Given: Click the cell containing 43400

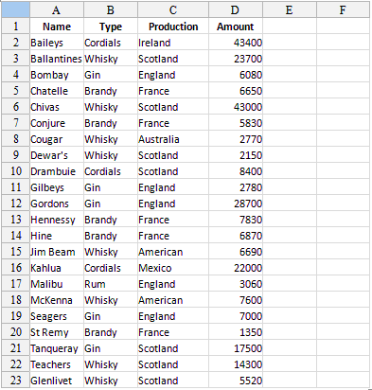Looking at the screenshot, I should point(236,43).
